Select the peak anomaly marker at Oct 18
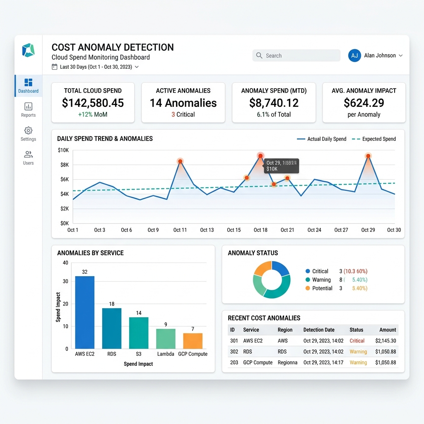 click(260, 156)
